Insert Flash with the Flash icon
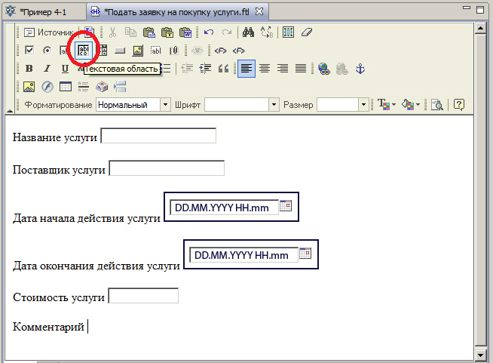 point(47,87)
